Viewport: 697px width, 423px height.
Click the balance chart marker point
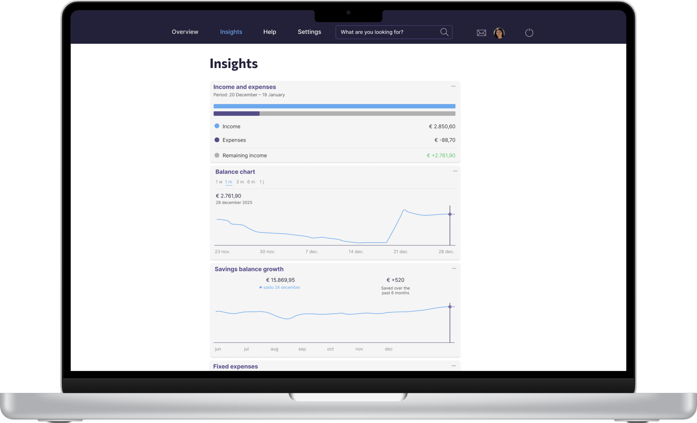[450, 214]
